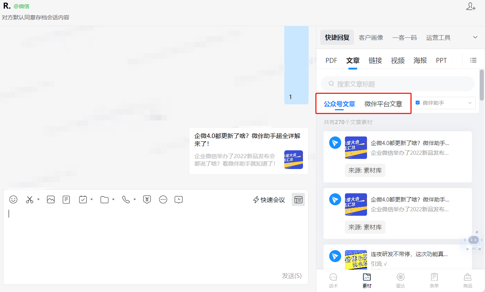
Task: Toggle the 微伴助手 checkbox
Action: point(418,102)
